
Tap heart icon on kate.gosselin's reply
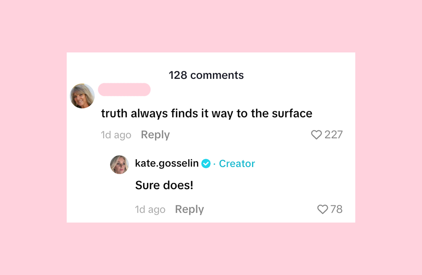[322, 210]
